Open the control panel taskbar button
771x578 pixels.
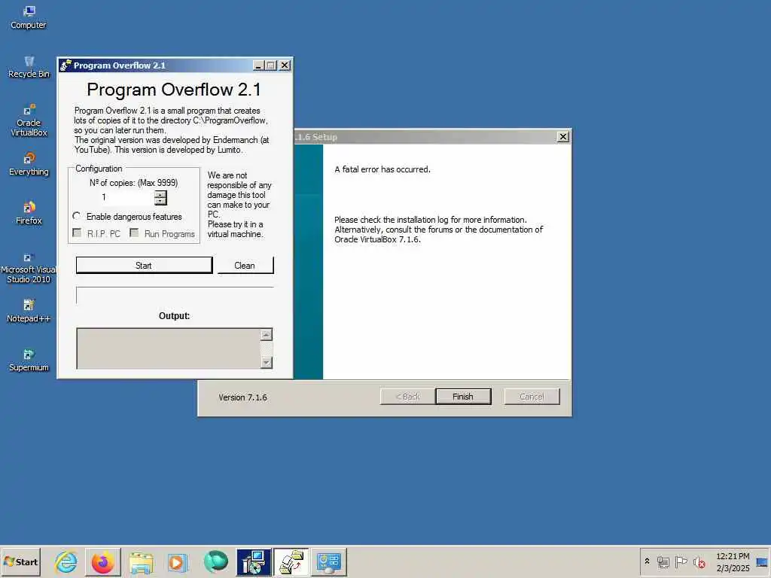(x=328, y=561)
